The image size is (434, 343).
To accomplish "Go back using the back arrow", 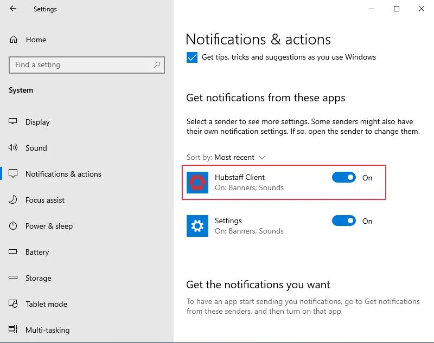I will click(x=12, y=9).
